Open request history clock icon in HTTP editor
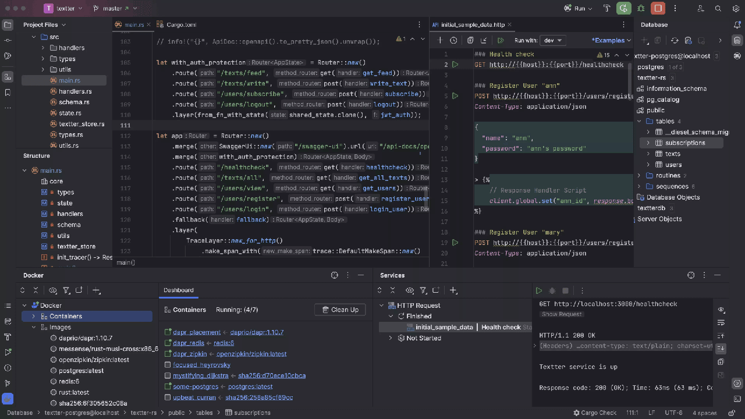 click(453, 40)
